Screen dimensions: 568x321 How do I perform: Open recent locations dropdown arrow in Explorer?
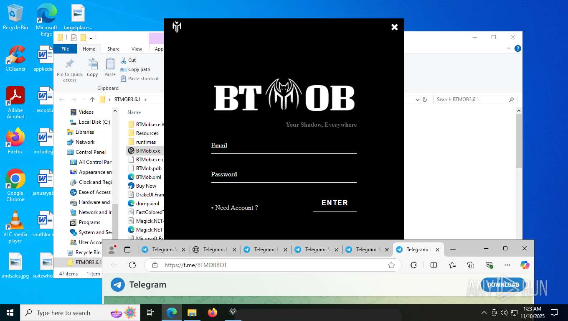click(x=84, y=99)
